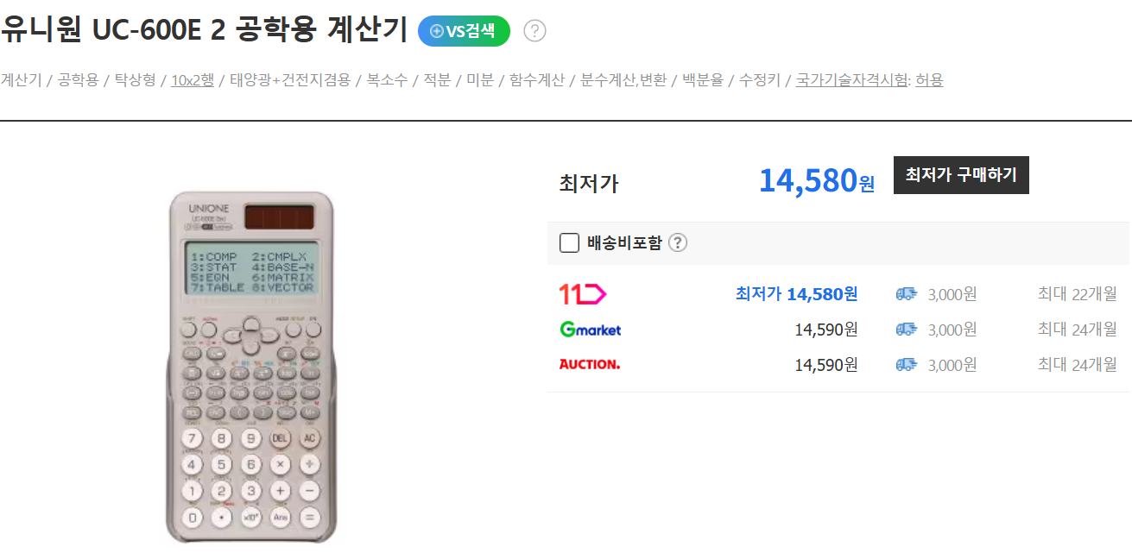
Task: Click the help icon beside VS검색
Action: [535, 31]
